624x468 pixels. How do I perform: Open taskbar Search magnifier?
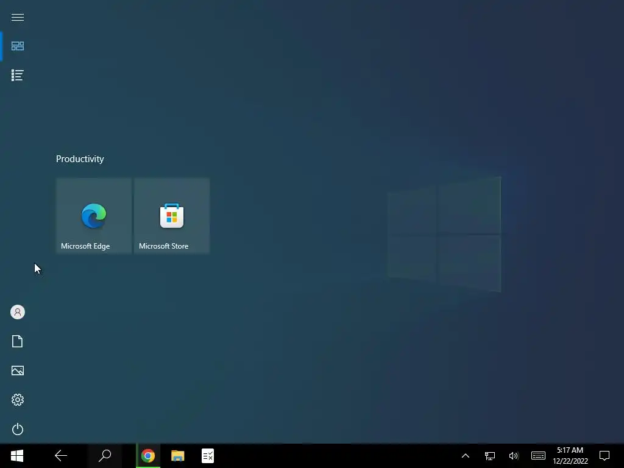coord(105,456)
